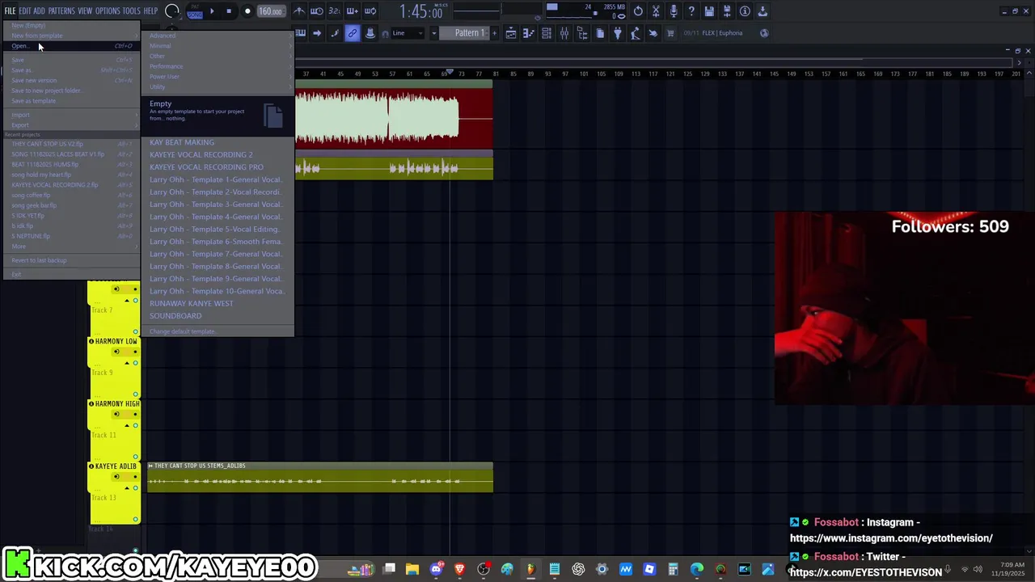The width and height of the screenshot is (1035, 582).
Task: Choose Revert to last backup
Action: point(72,260)
